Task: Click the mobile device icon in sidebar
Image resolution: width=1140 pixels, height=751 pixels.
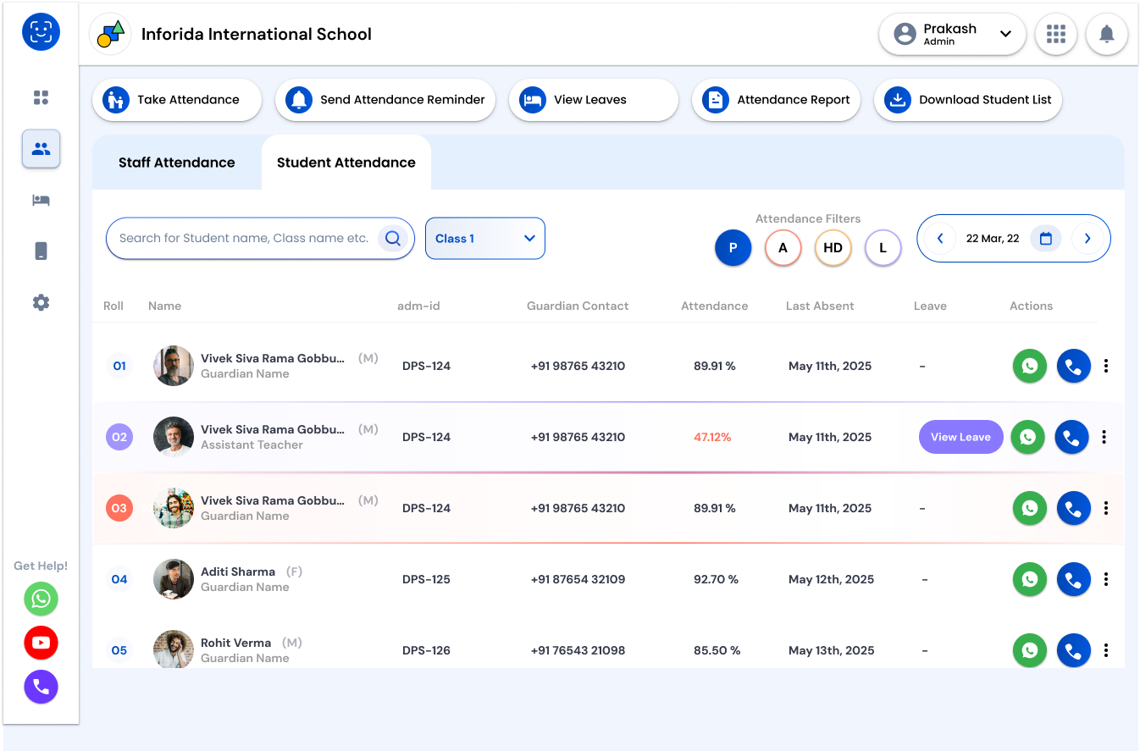Action: [x=41, y=251]
